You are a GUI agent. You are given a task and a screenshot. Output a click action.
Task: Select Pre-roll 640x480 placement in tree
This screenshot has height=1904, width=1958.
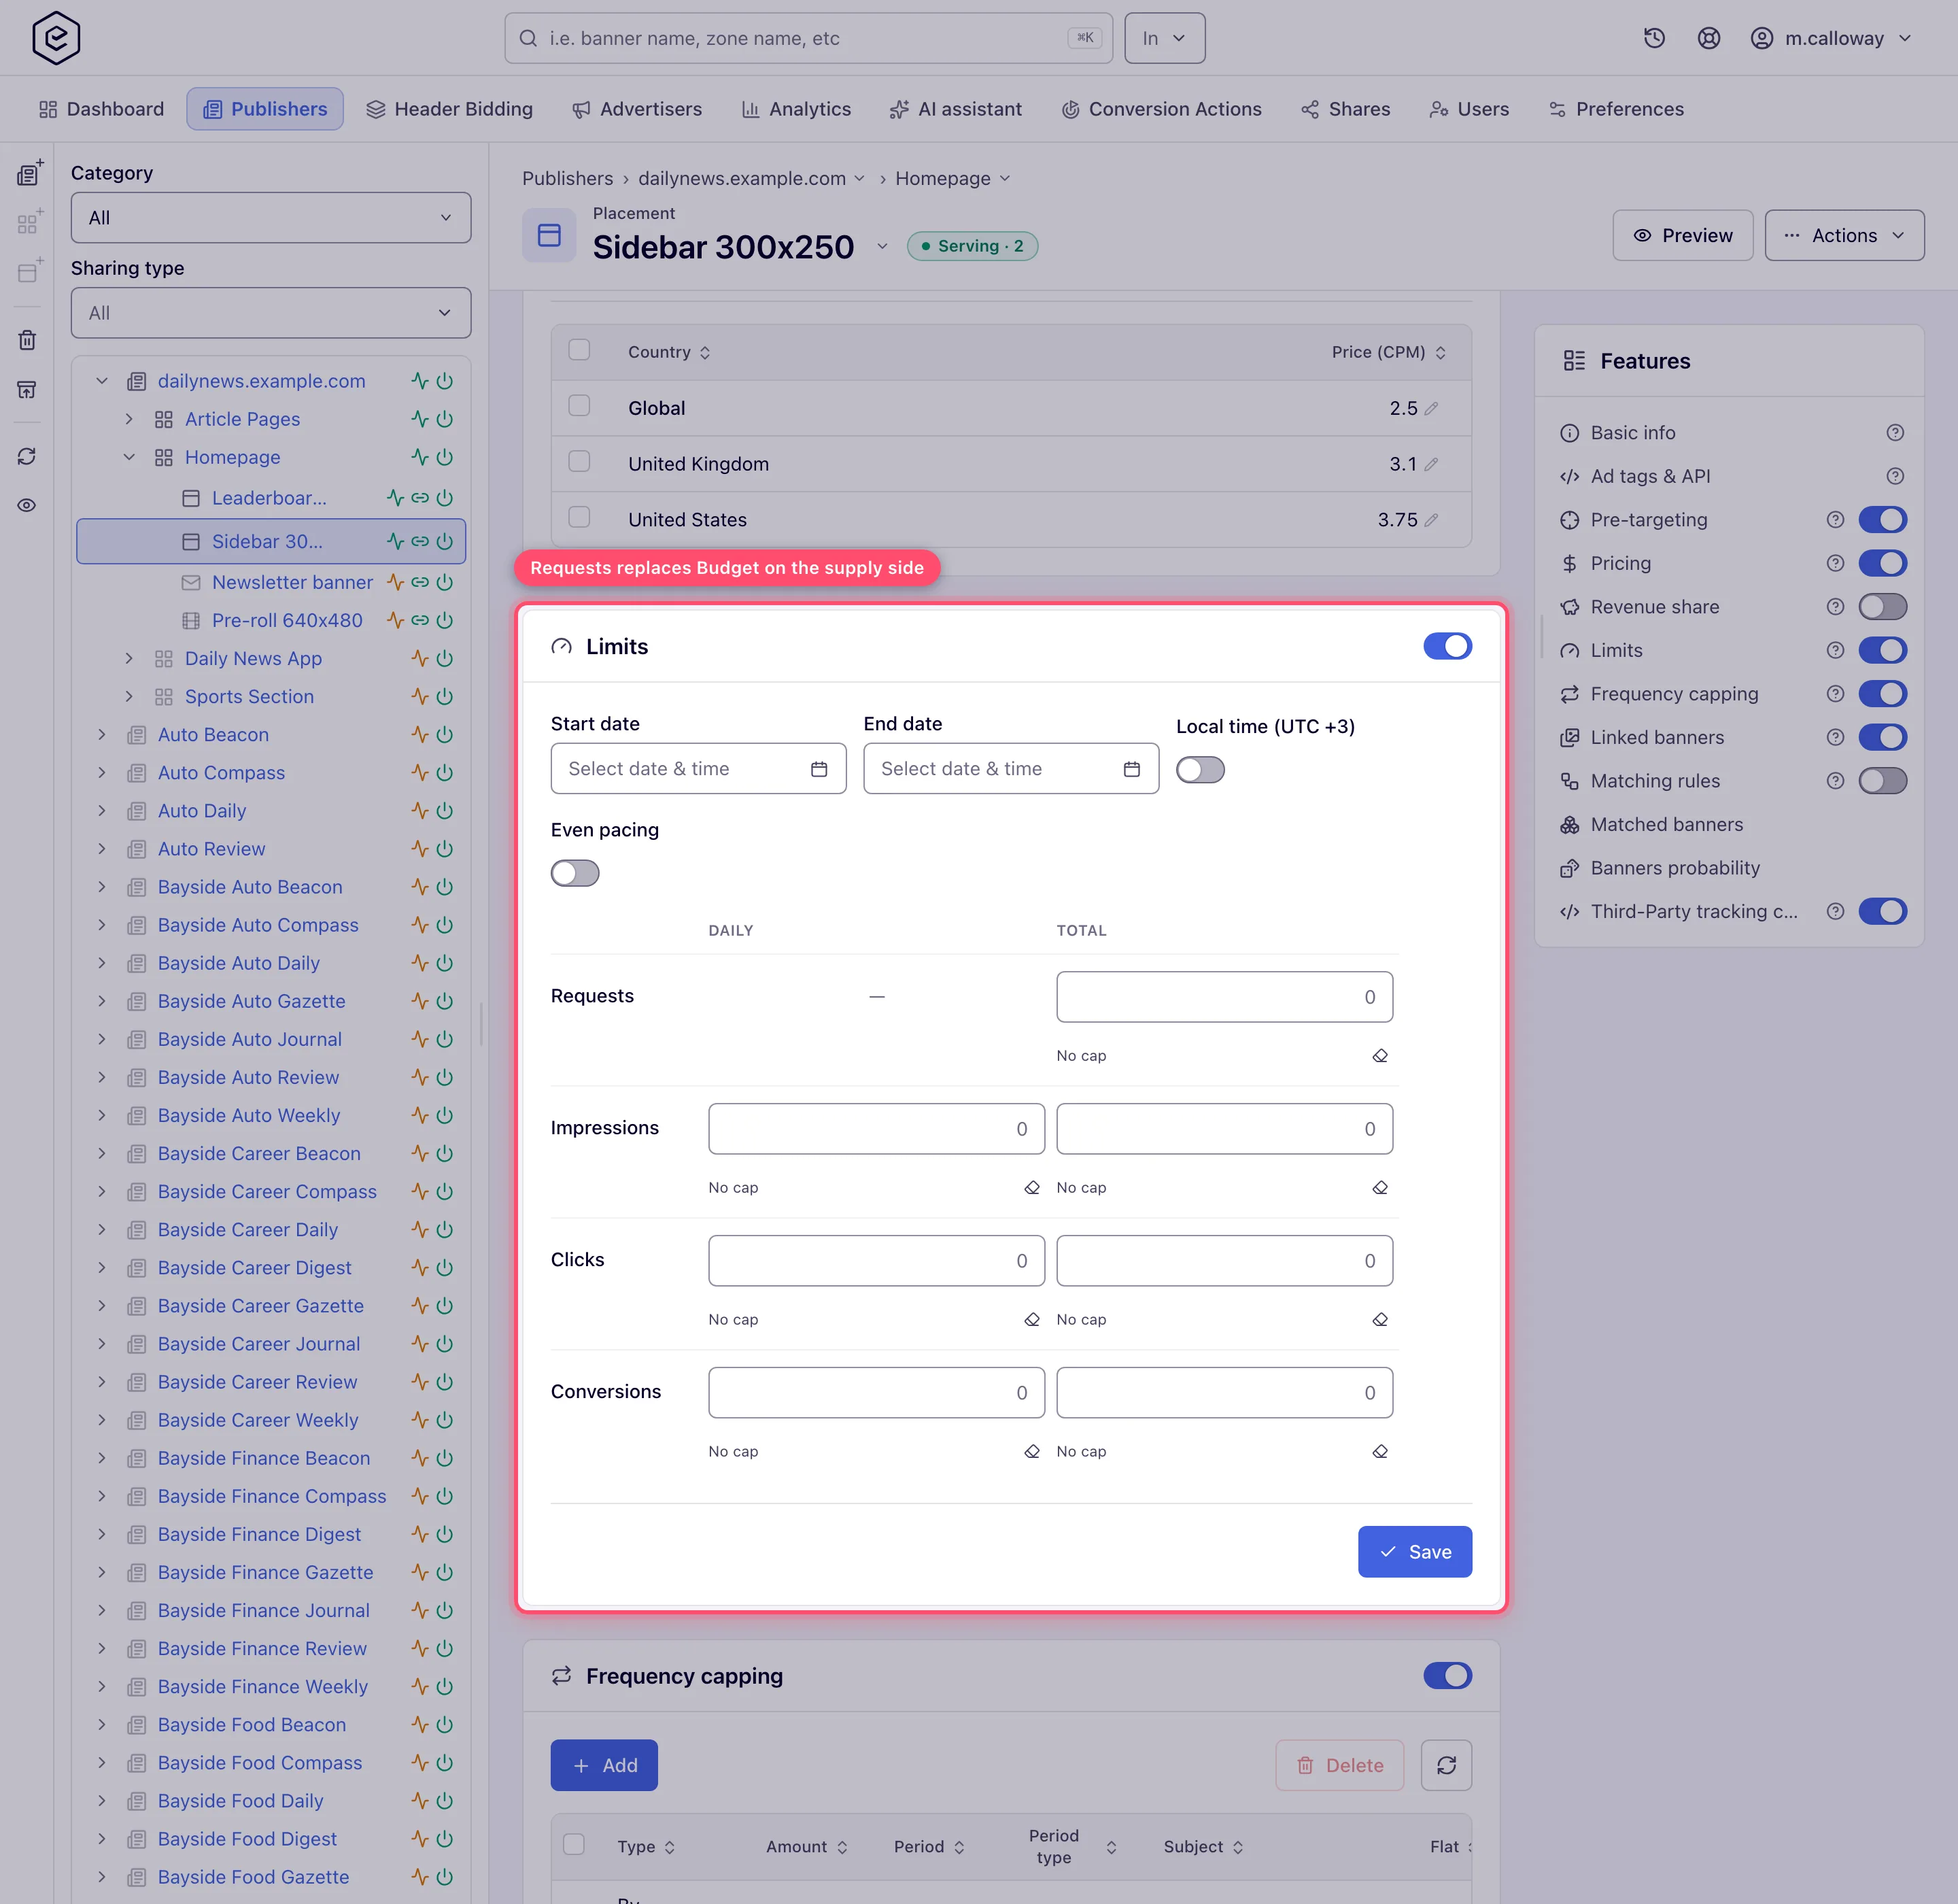pyautogui.click(x=287, y=620)
